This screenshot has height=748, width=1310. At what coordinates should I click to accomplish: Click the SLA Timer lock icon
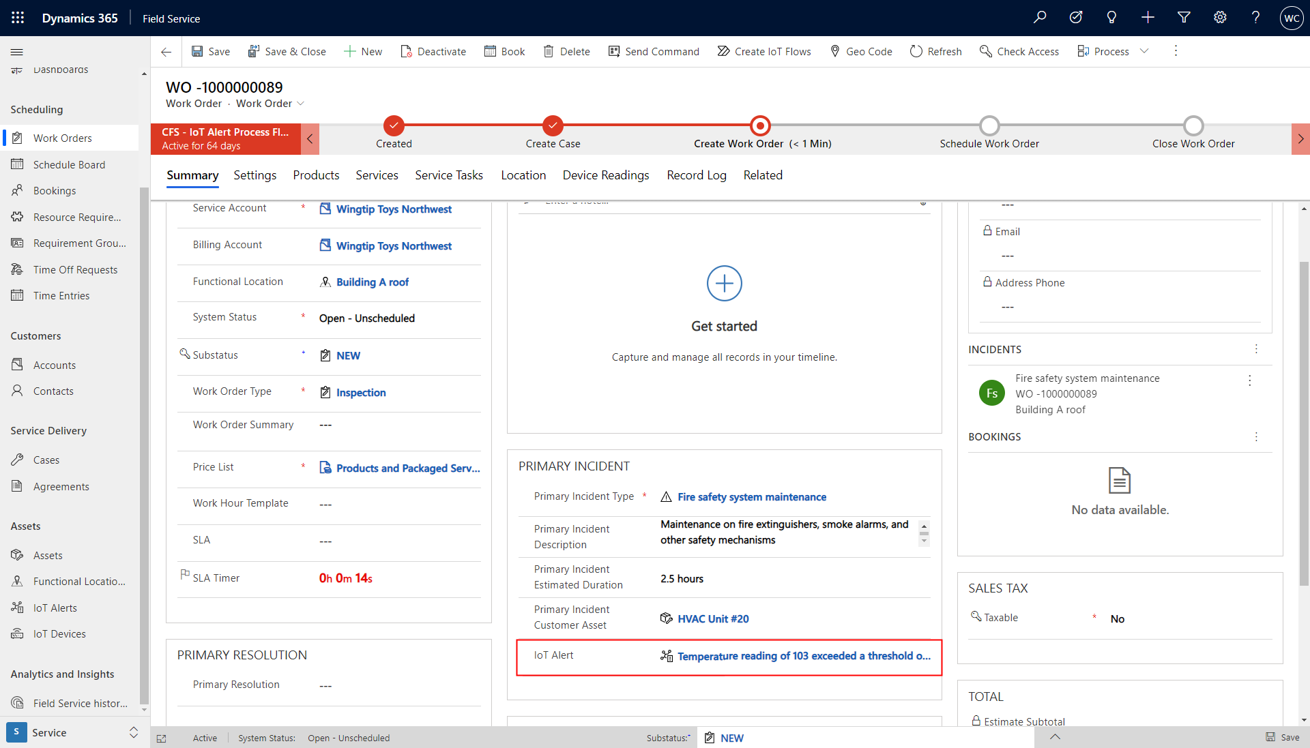click(x=186, y=575)
